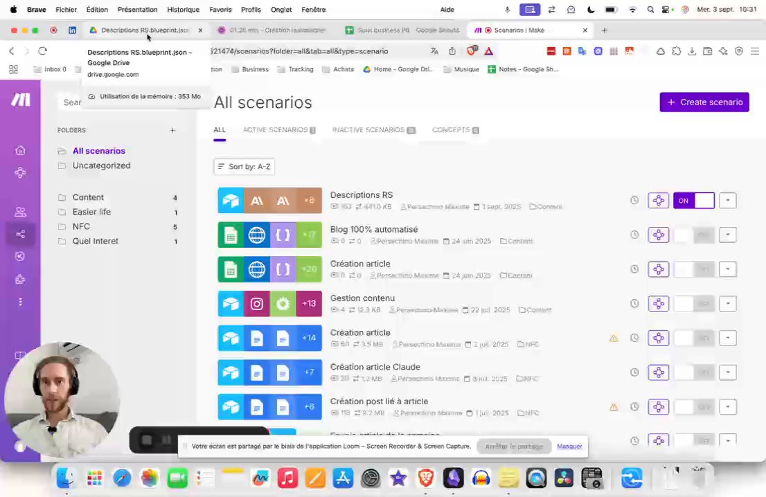Open Gestion contenu scenario title
The height and width of the screenshot is (497, 766).
click(362, 298)
